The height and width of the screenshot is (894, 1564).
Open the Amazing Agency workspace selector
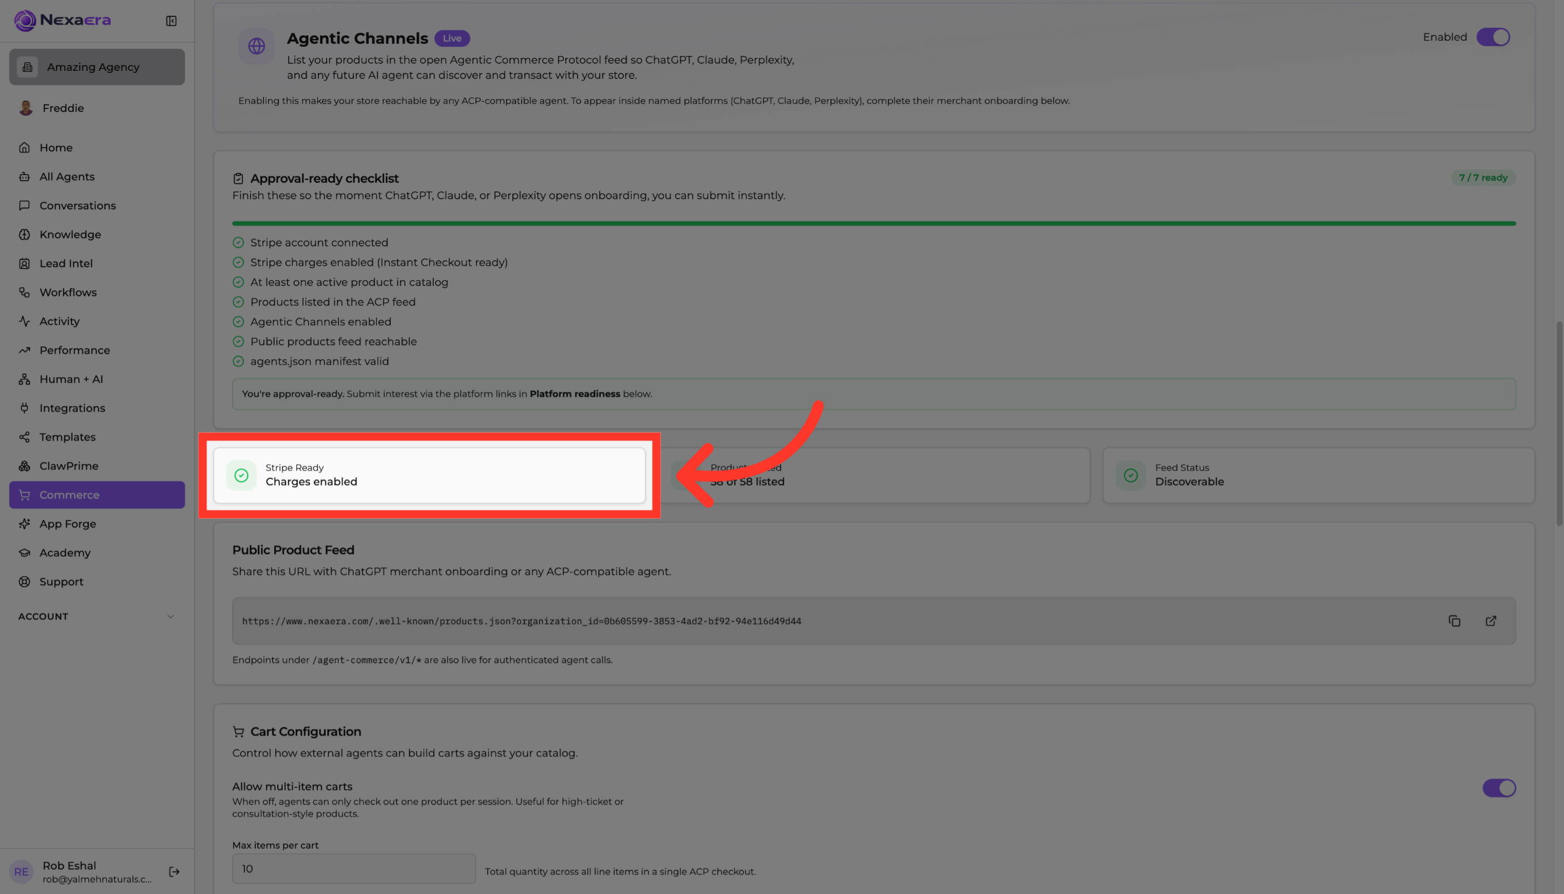[x=97, y=67]
